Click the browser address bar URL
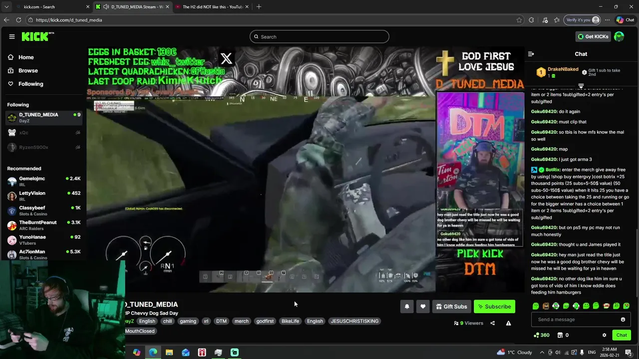The height and width of the screenshot is (359, 639). tap(69, 20)
